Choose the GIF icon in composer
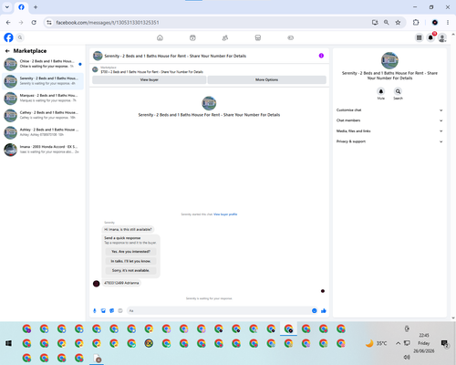This screenshot has width=456, height=365. [120, 310]
